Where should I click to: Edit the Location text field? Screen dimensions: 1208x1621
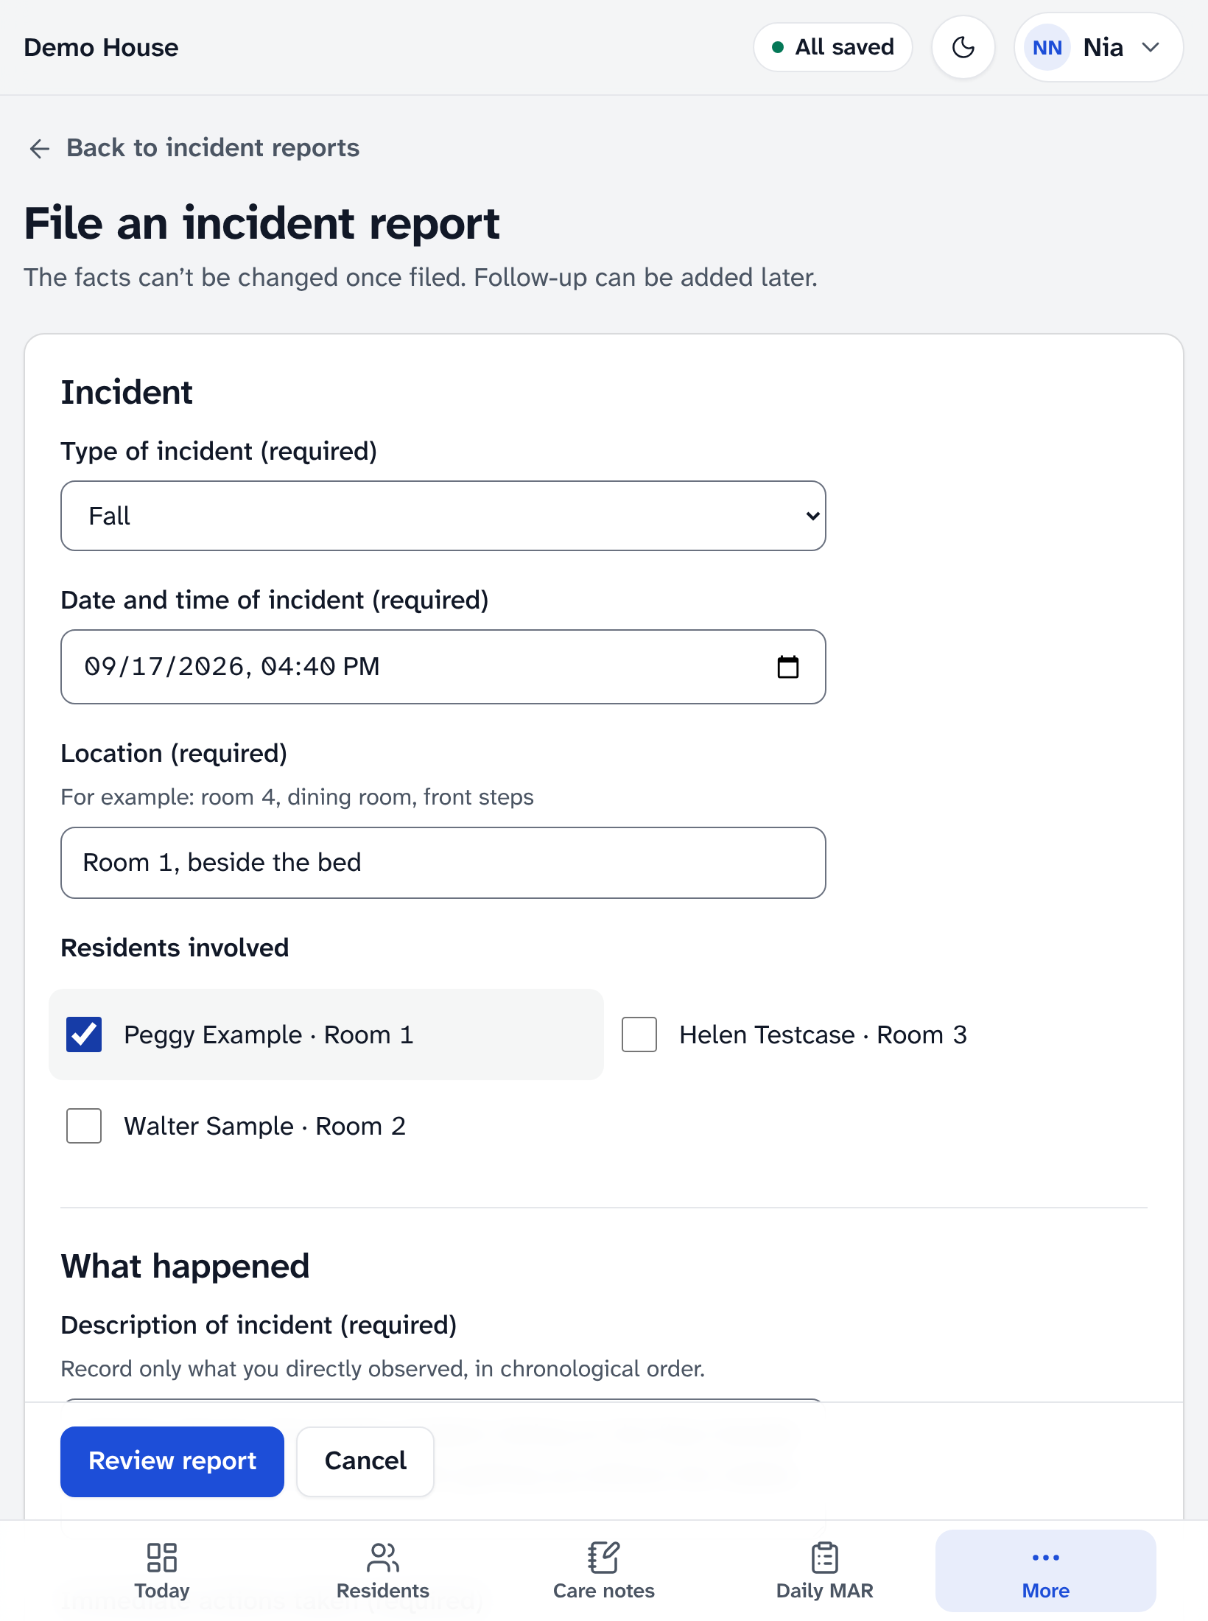click(x=443, y=863)
